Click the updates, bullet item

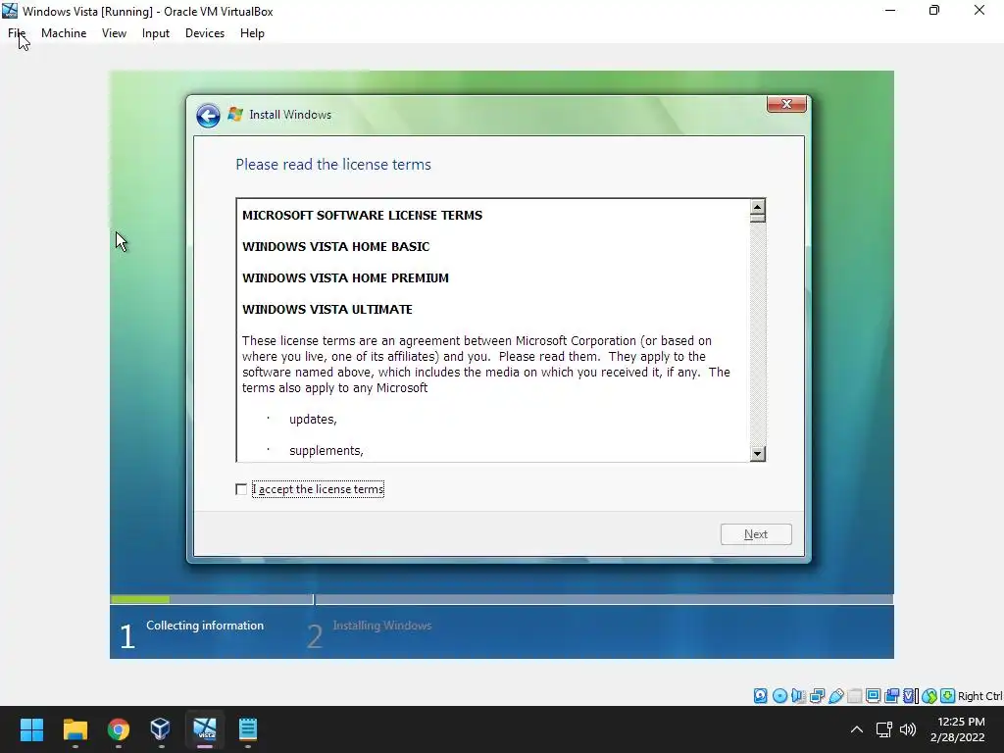click(x=313, y=420)
